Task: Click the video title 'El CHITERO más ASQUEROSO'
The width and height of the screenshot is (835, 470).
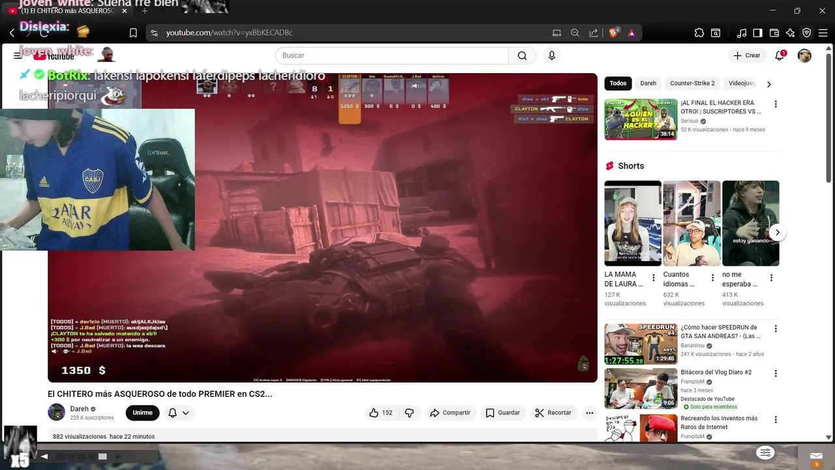Action: click(x=160, y=394)
